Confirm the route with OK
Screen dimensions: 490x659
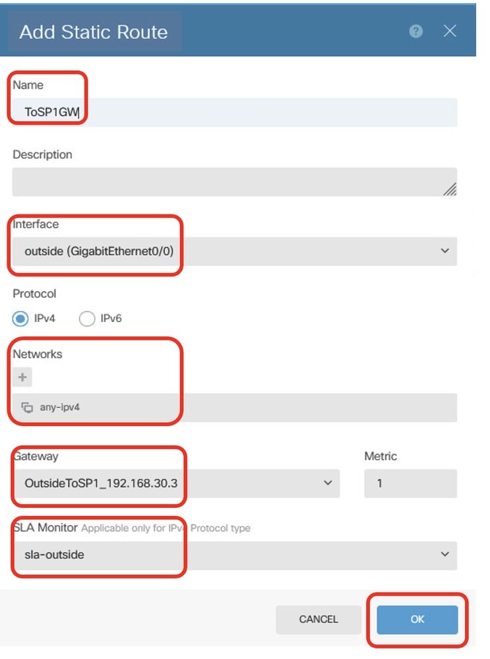(x=417, y=619)
